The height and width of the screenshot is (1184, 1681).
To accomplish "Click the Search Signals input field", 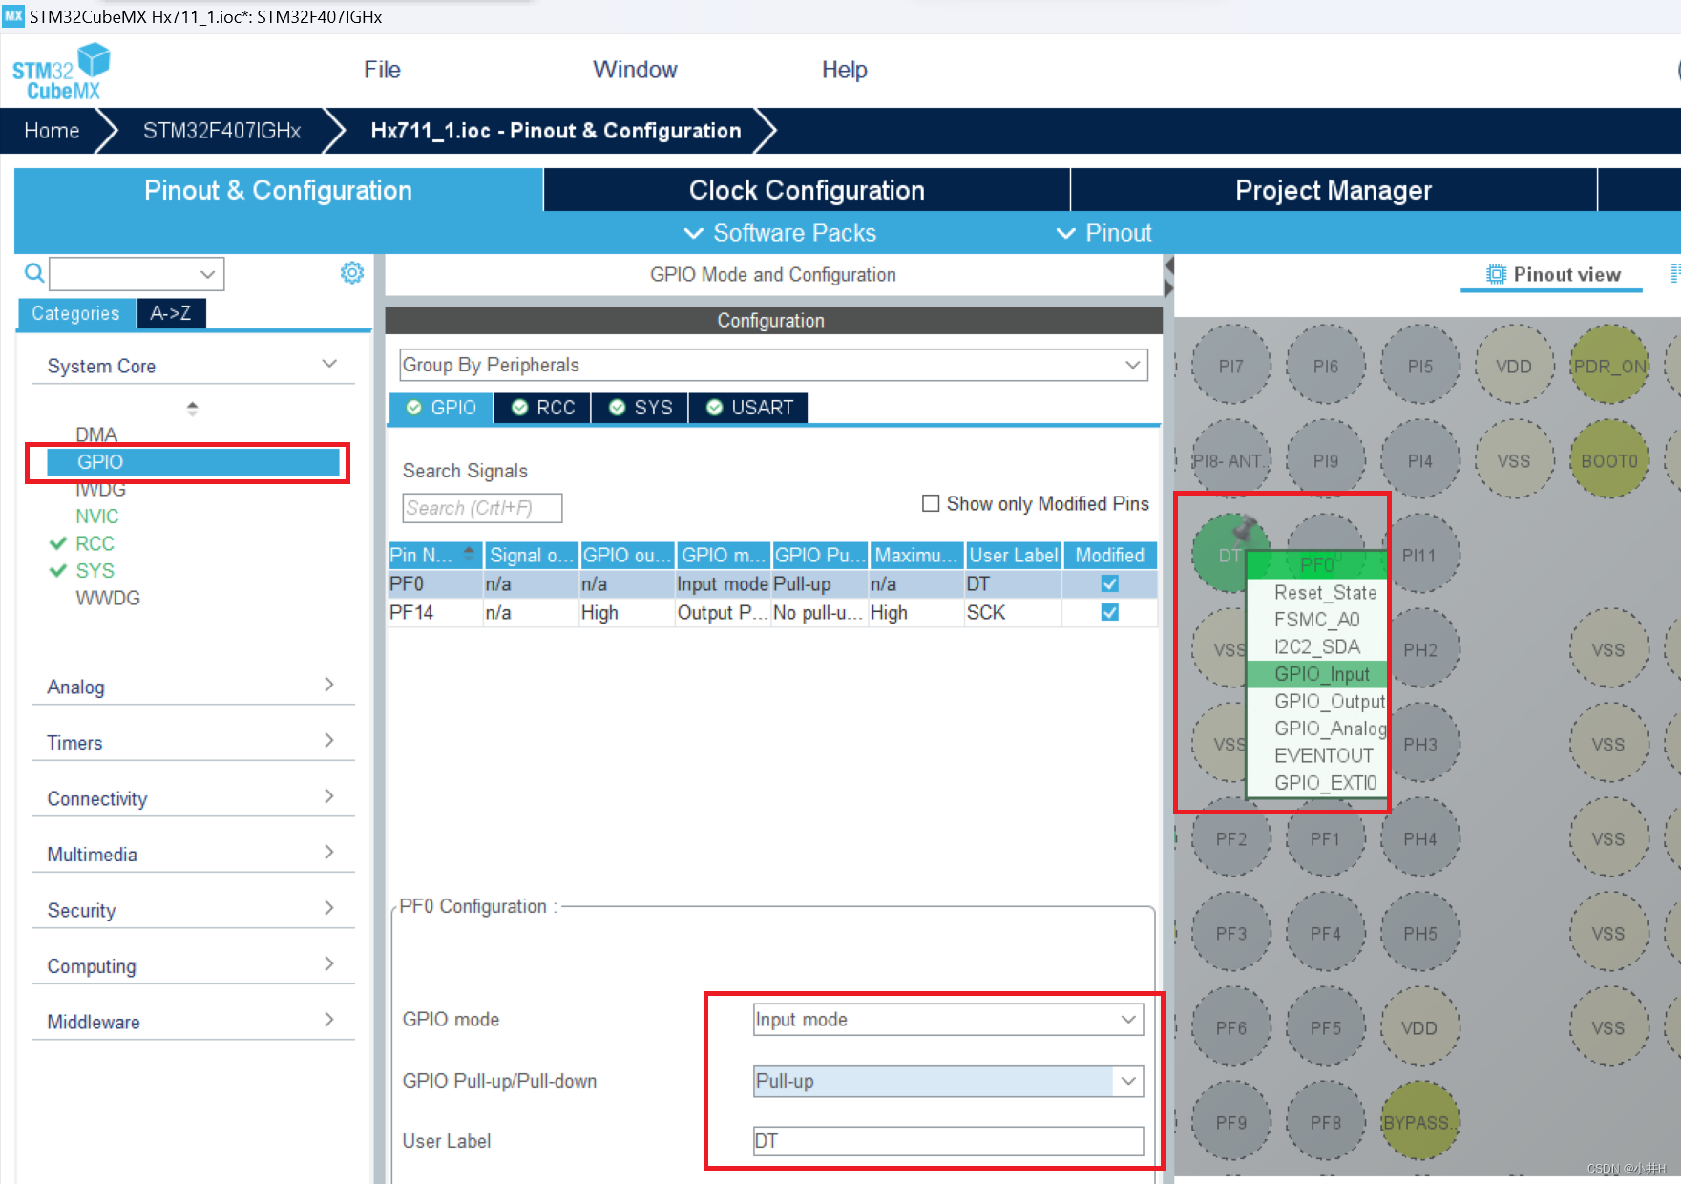I will click(482, 508).
